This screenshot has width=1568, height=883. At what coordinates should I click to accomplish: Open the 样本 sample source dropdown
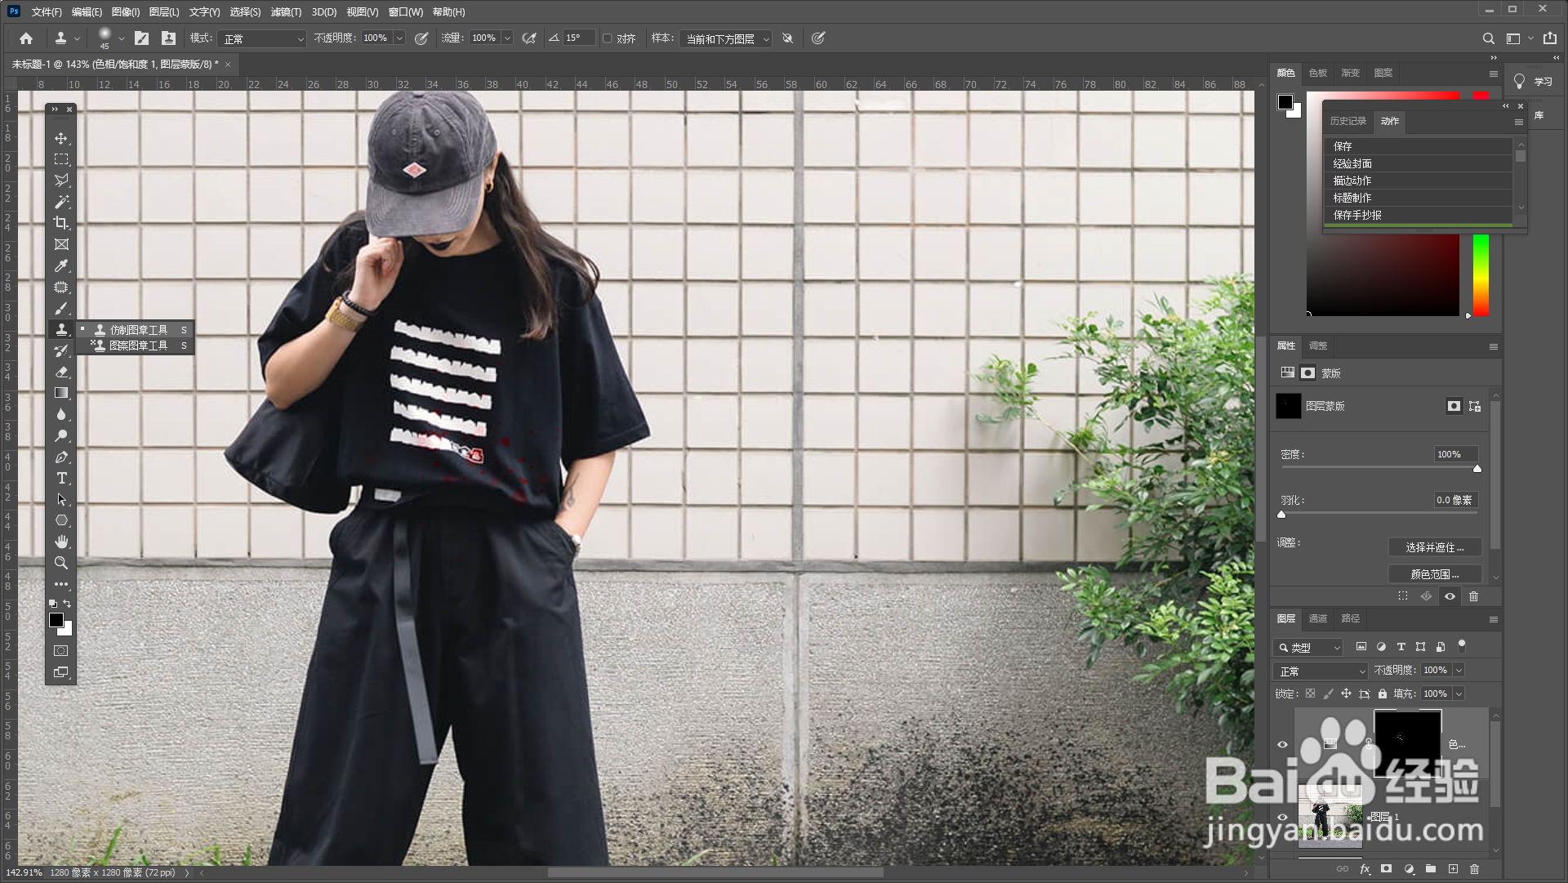click(x=725, y=38)
